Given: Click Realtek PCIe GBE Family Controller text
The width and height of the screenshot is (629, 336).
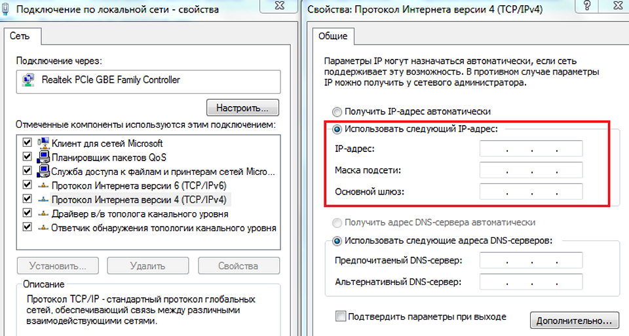Looking at the screenshot, I should click(x=111, y=80).
